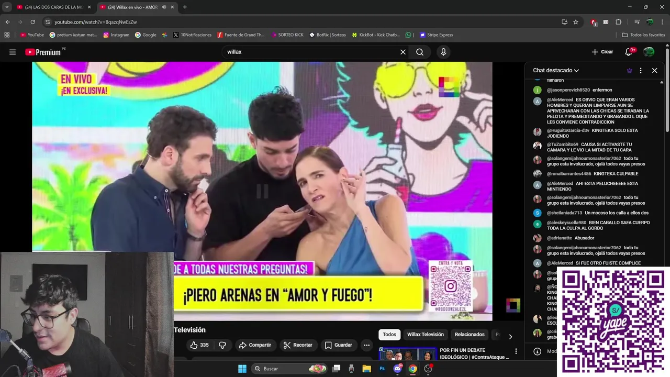Run the search with the magnifier button
This screenshot has width=670, height=377.
pos(420,52)
